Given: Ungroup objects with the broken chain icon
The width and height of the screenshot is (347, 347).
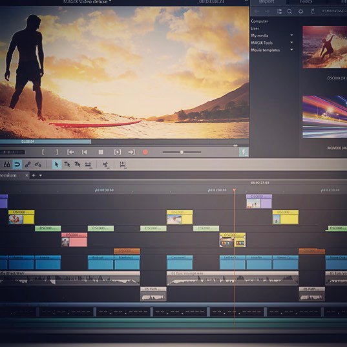Looking at the screenshot, I should pos(38,164).
